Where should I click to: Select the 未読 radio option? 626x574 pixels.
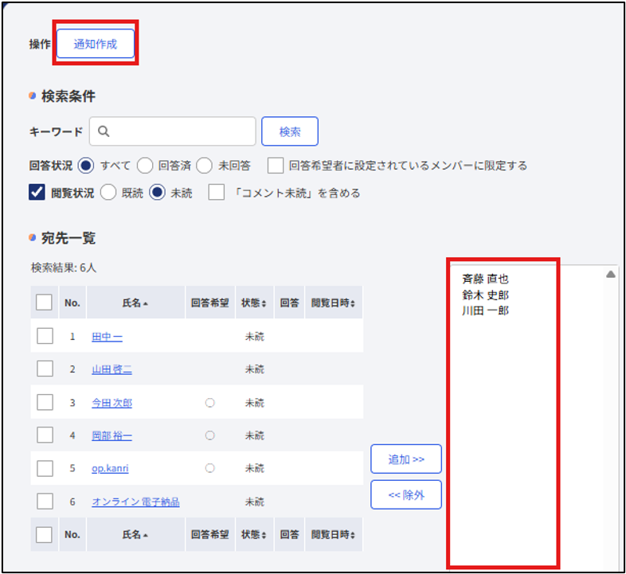point(158,193)
